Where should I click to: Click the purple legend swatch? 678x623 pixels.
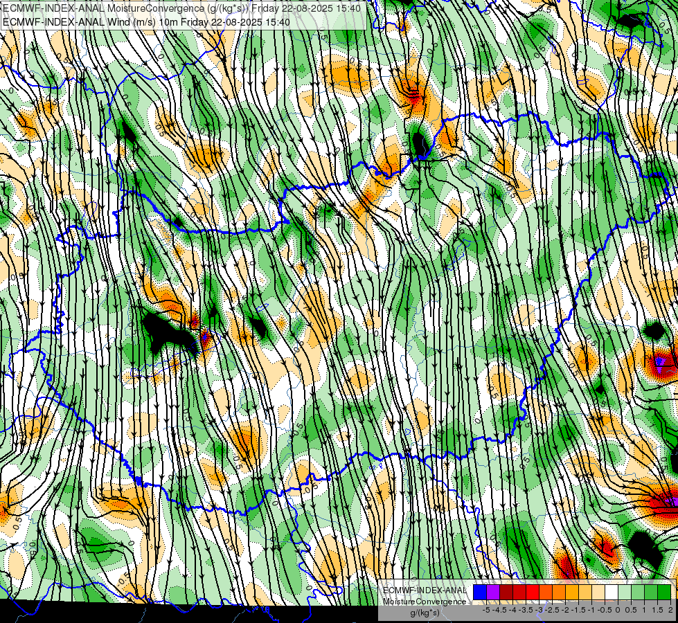pyautogui.click(x=493, y=592)
